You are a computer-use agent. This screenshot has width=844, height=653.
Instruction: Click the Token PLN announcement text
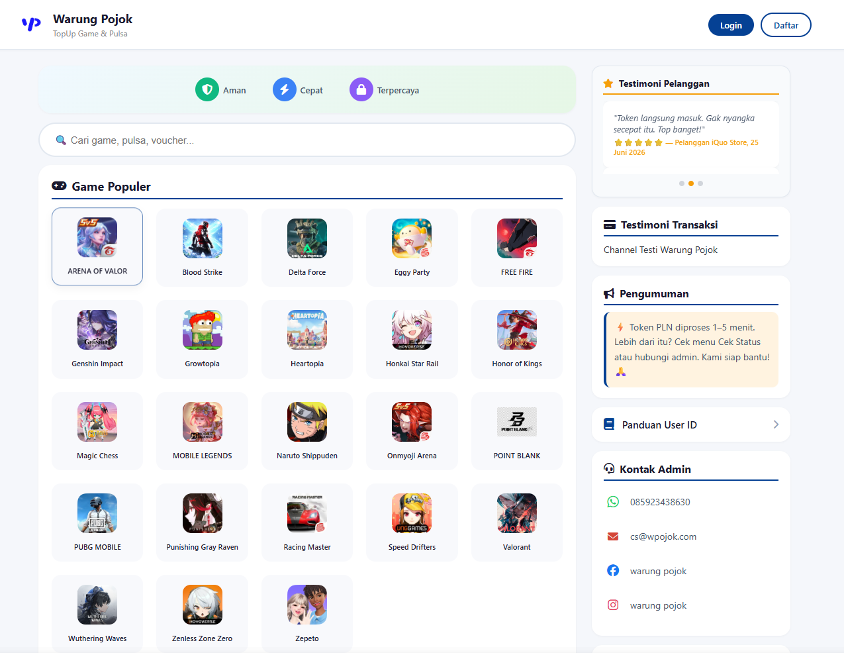point(692,349)
